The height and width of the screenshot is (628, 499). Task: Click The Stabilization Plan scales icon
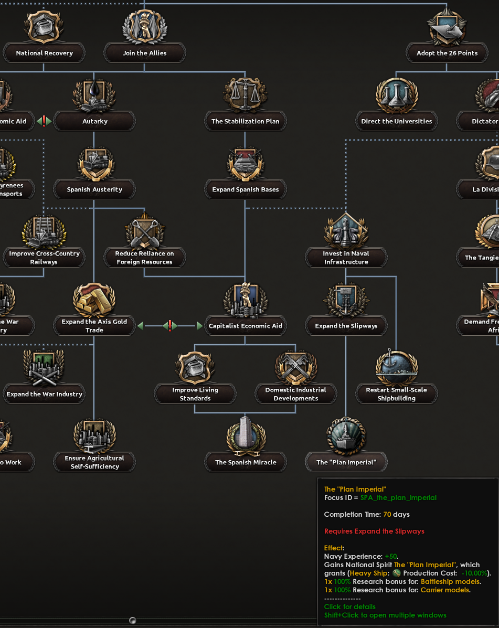(246, 95)
